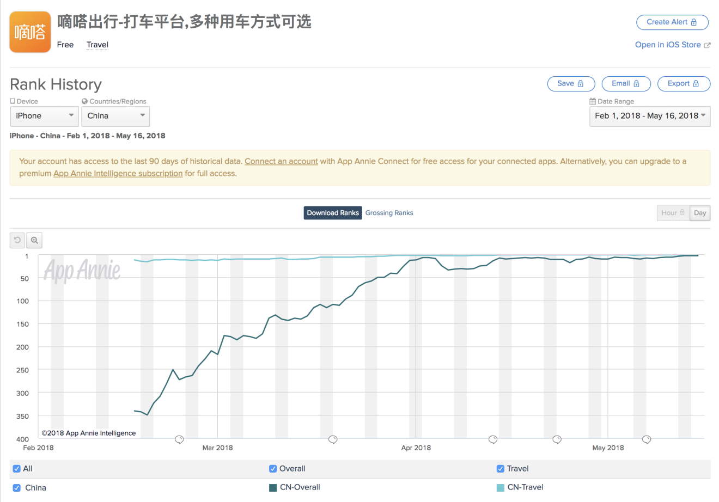Click the Travel category link
Viewport: 719px width, 502px height.
pyautogui.click(x=98, y=45)
